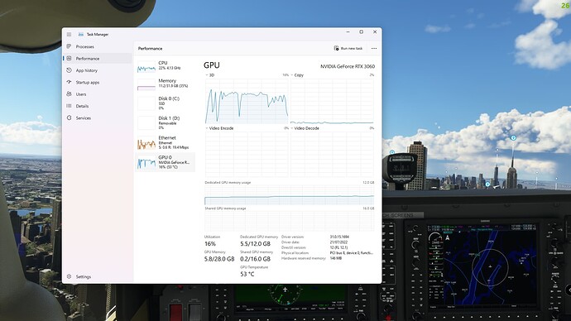Click the Users icon in the sidebar
571x321 pixels.
69,93
